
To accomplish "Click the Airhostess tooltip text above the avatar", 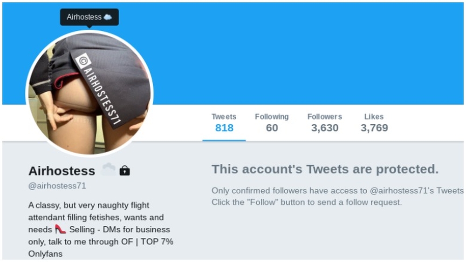I will coord(84,17).
